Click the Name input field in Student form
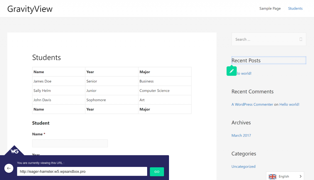Viewport: 314px width, 180px height. 70,144
